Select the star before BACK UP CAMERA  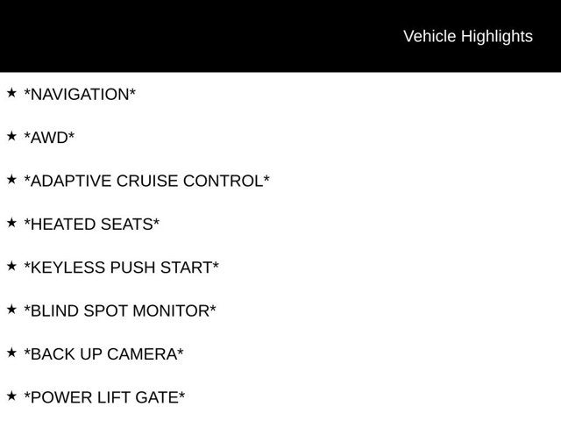click(x=11, y=353)
